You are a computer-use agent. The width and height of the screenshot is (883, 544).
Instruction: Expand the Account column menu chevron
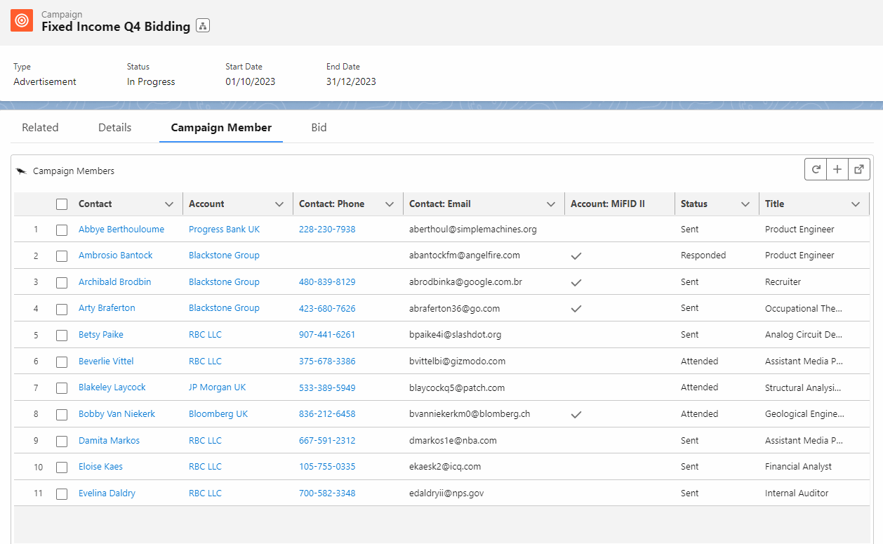[279, 204]
